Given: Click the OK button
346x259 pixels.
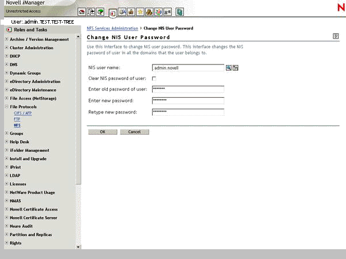Looking at the screenshot, I should 103,132.
